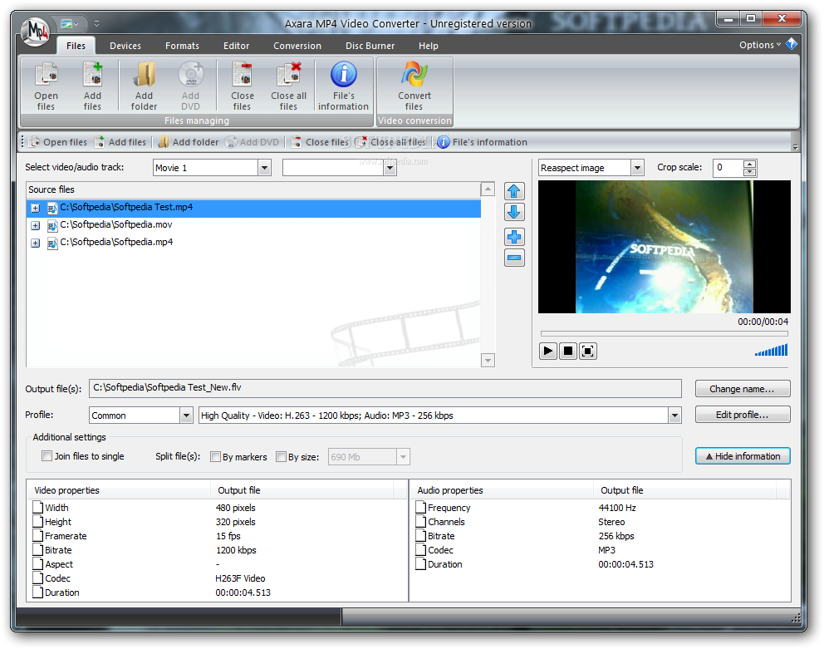This screenshot has height=649, width=824.
Task: Stop the preview playback
Action: pos(567,351)
